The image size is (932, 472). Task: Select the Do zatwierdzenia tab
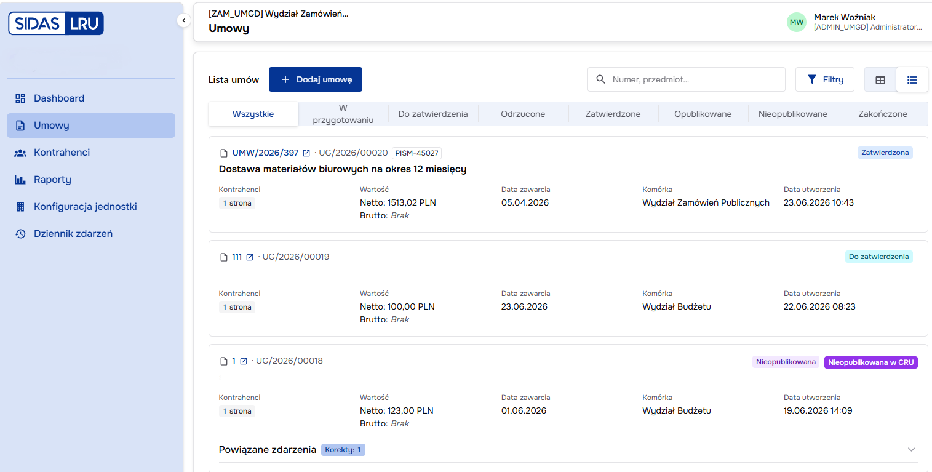(433, 114)
